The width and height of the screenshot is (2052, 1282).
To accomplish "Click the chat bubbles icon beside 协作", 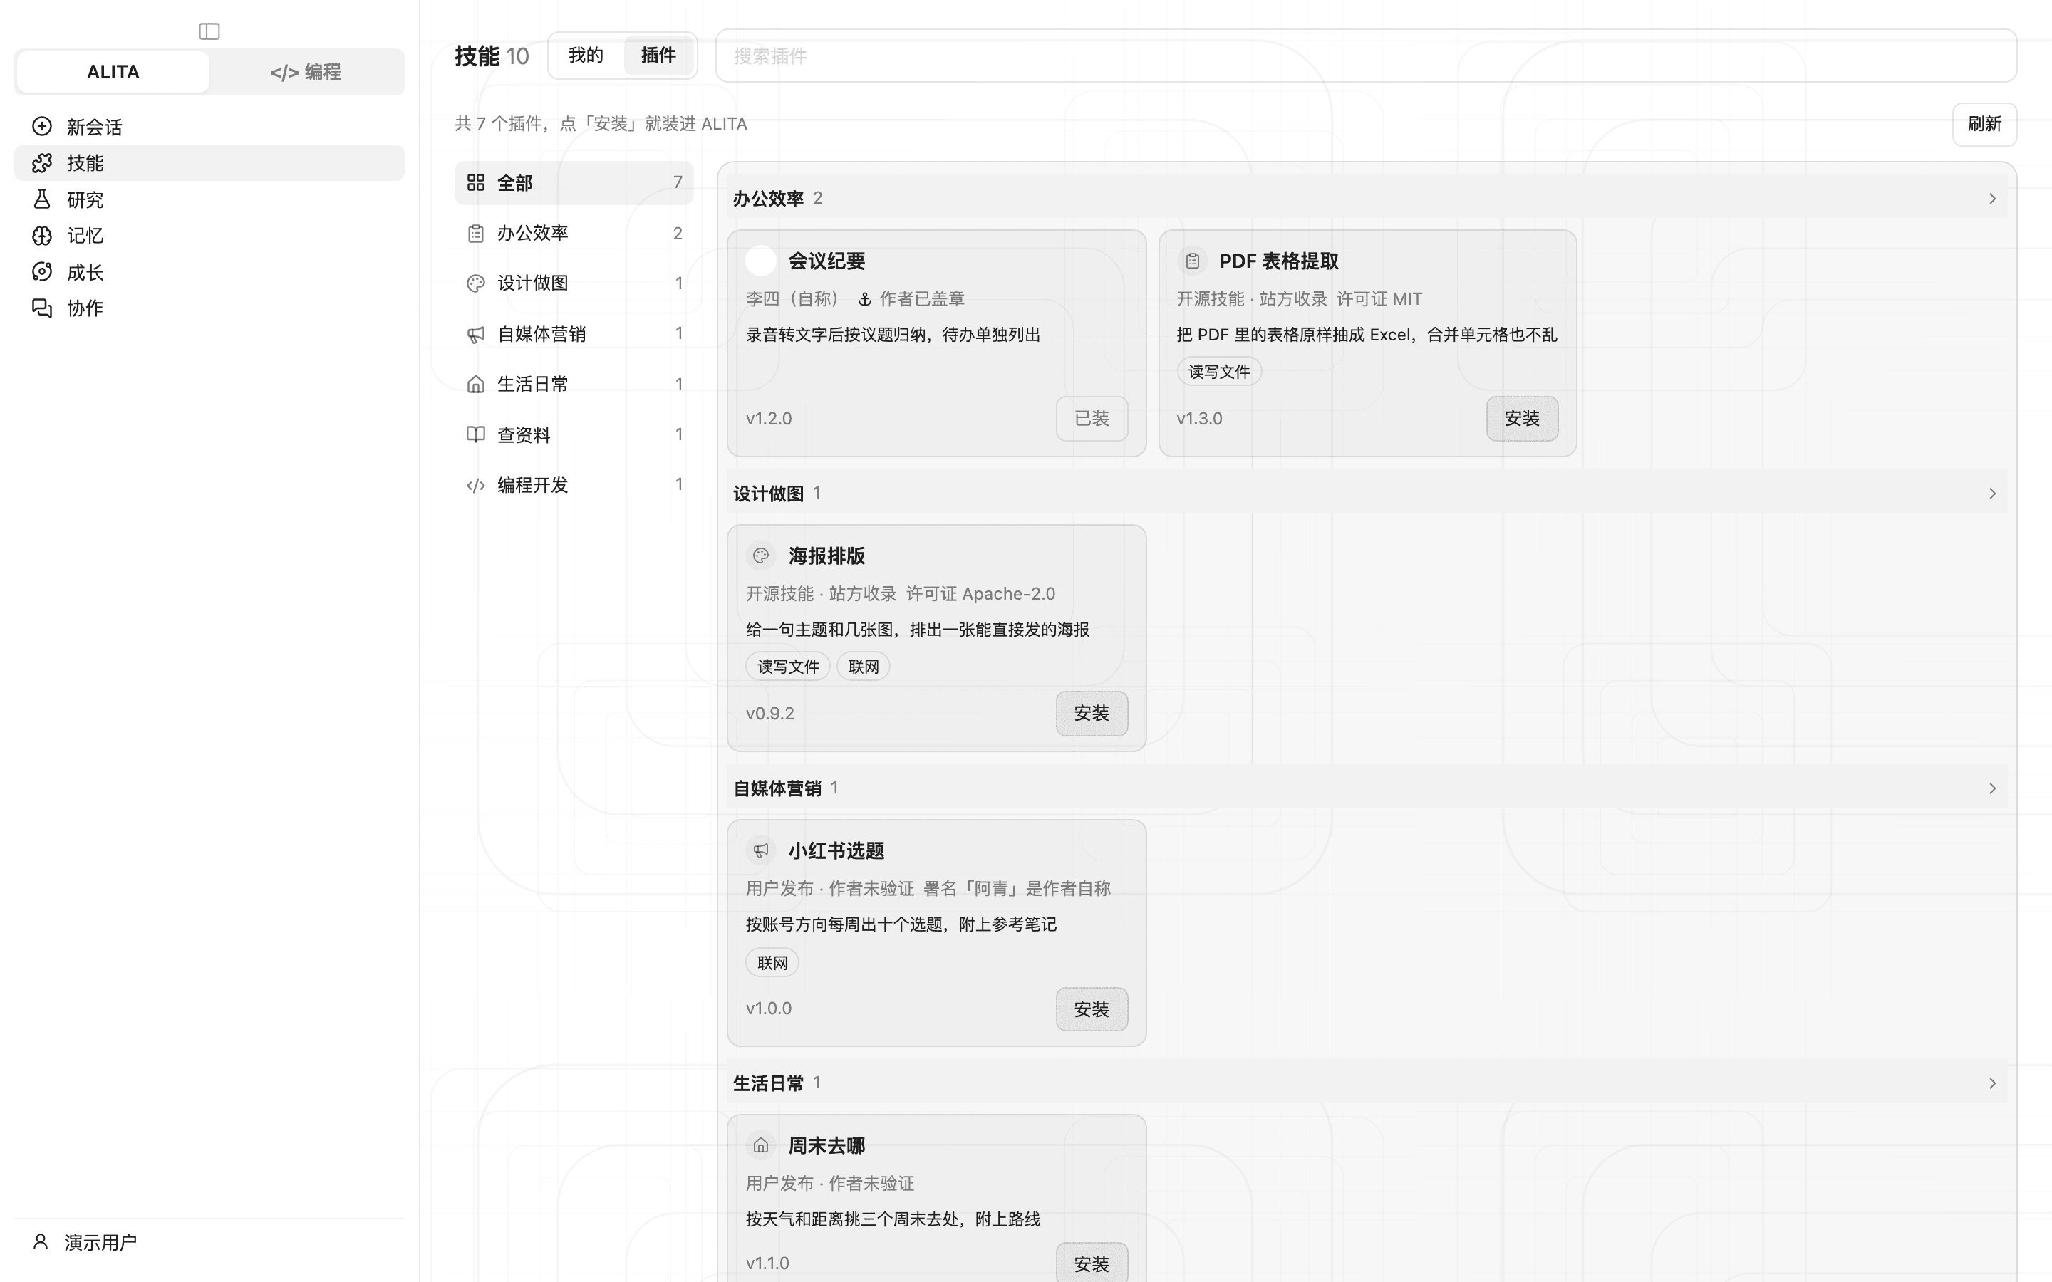I will 41,308.
